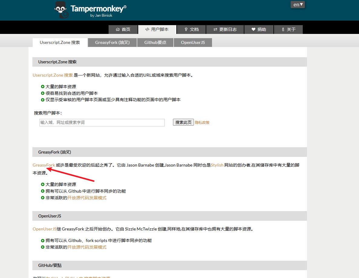The height and width of the screenshot is (278, 359).
Task: Switch to the GreasyFork (油叉) sub-tab
Action: 112,42
